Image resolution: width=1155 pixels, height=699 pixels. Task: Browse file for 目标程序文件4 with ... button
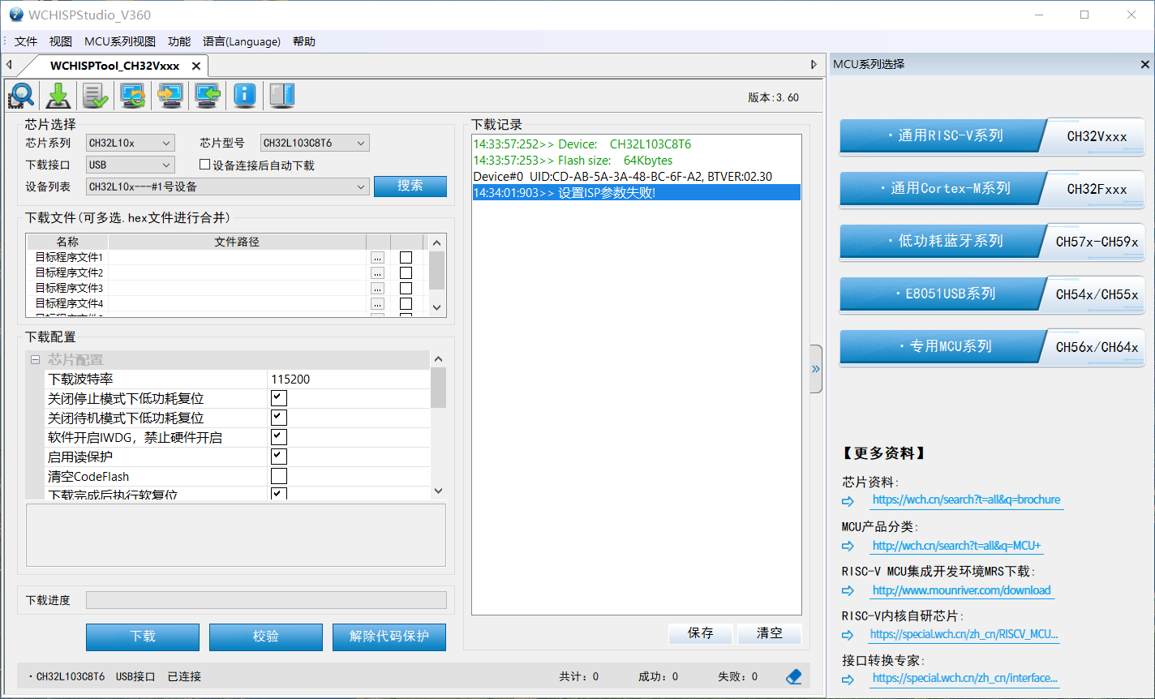[x=377, y=303]
